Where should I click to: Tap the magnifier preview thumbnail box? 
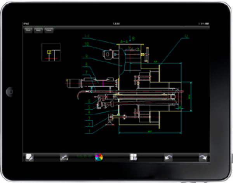pos(51,52)
